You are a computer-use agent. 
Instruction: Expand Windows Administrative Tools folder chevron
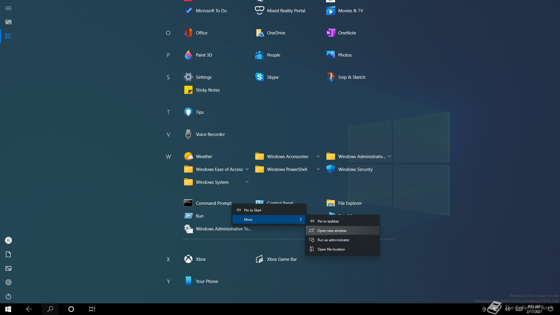point(389,157)
